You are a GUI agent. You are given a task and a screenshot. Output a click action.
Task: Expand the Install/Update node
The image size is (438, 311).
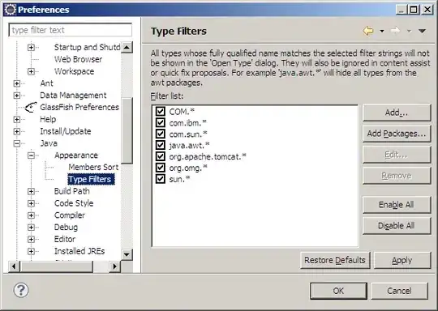click(x=17, y=131)
